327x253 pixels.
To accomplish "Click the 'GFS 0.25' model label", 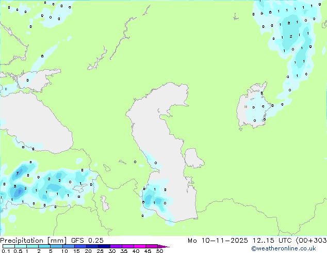I will point(87,241).
